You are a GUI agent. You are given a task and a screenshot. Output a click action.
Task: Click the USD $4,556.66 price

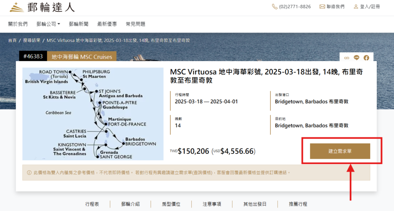[x=234, y=151]
